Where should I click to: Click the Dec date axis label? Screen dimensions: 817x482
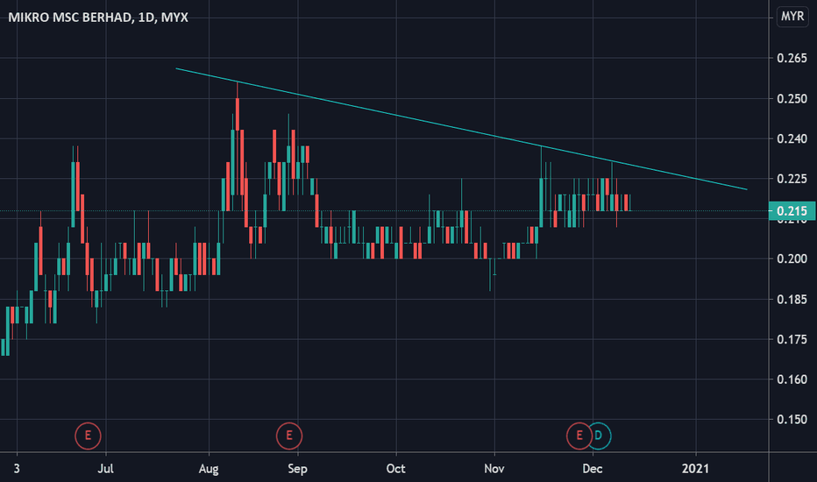pyautogui.click(x=593, y=469)
